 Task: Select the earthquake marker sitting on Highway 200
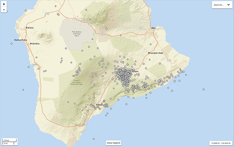pyautogui.click(x=121, y=35)
